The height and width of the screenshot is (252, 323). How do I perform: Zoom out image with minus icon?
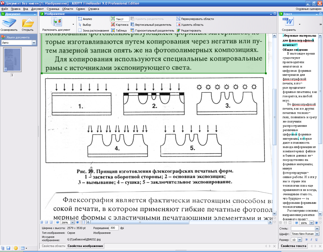pos(58,222)
